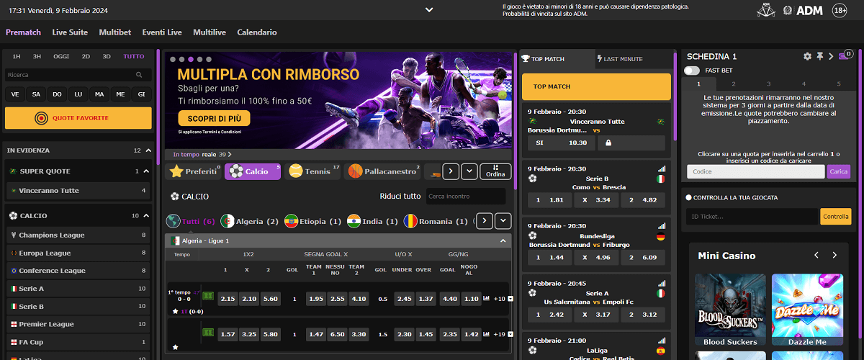Click the Italy flag on Como vs Brescia card
Screen dimensions: 864x360
point(661,179)
